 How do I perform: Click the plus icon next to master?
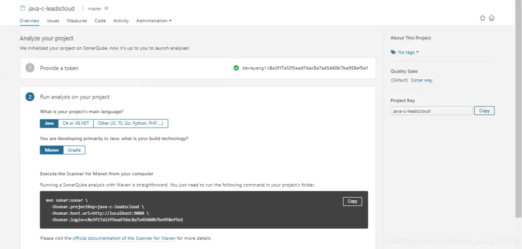pyautogui.click(x=106, y=8)
